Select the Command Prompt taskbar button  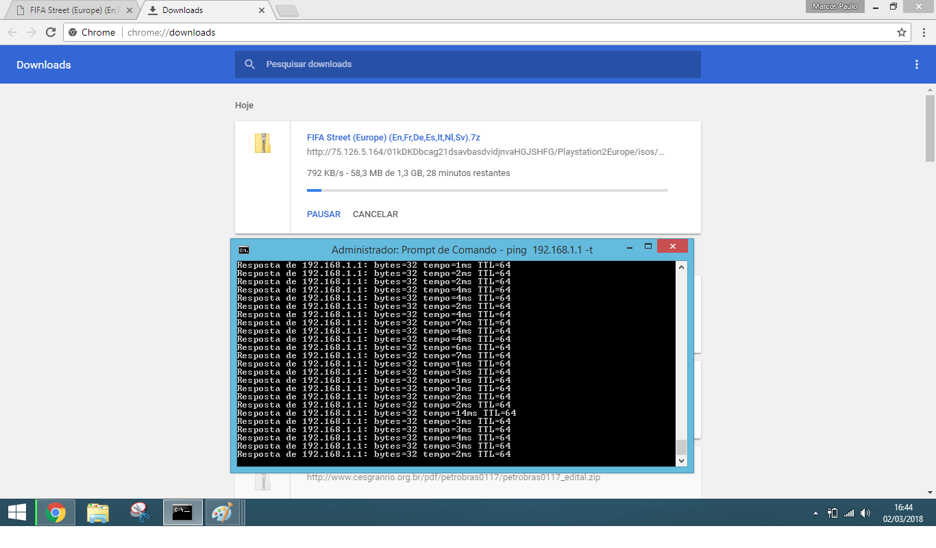(183, 512)
